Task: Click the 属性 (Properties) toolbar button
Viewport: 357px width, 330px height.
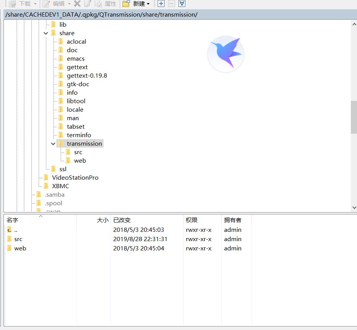Action: click(106, 4)
